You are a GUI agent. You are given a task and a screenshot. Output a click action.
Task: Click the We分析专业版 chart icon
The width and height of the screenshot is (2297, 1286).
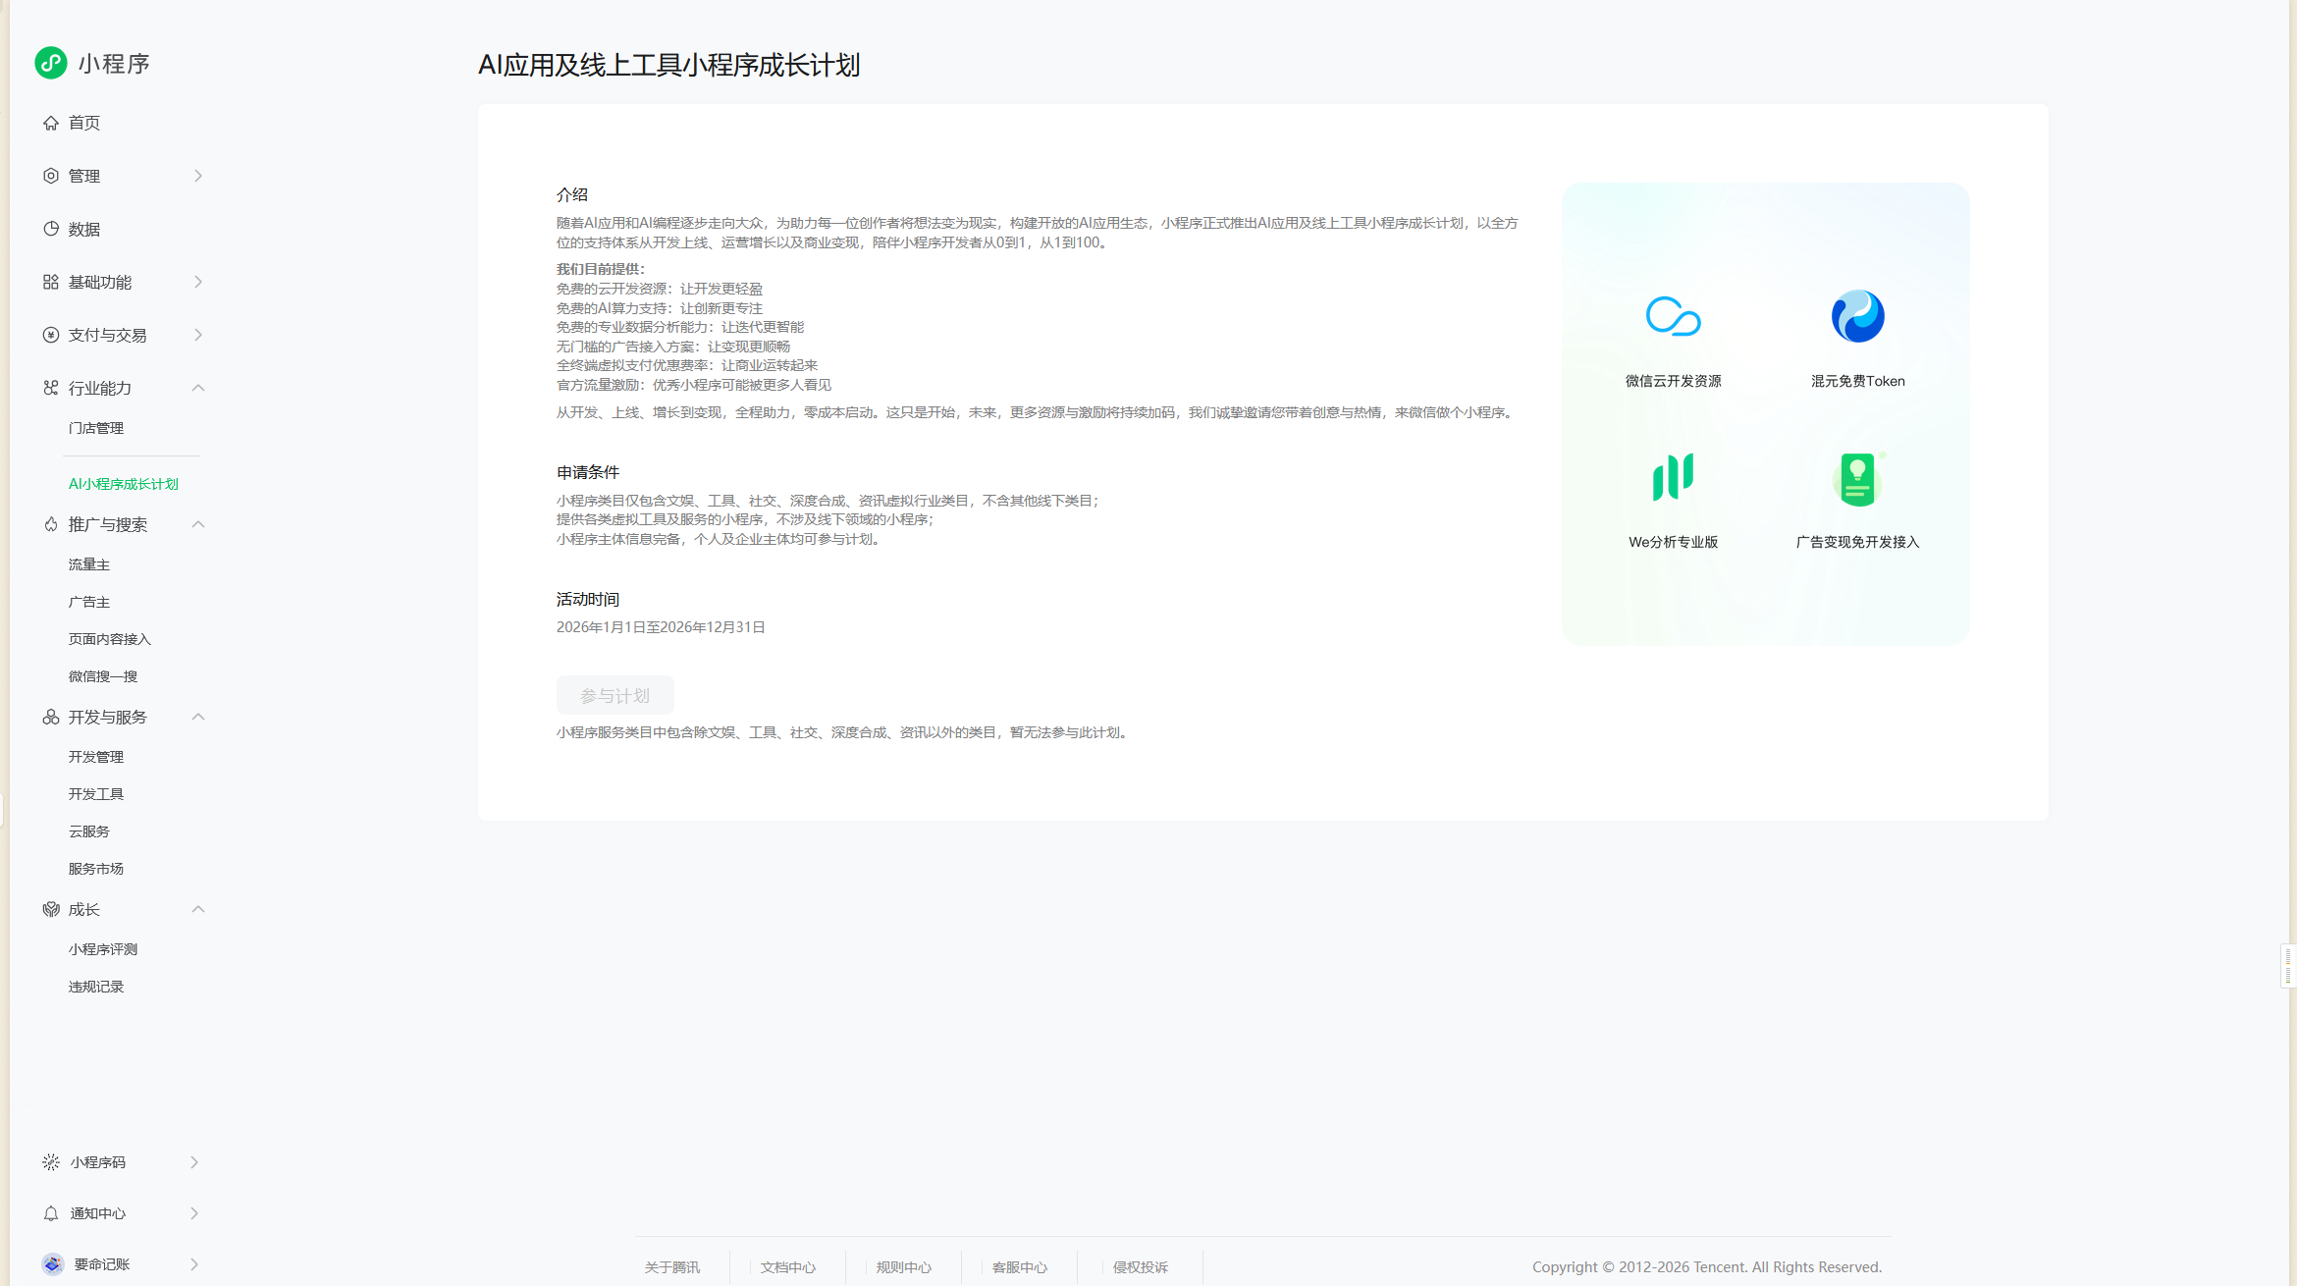tap(1673, 477)
